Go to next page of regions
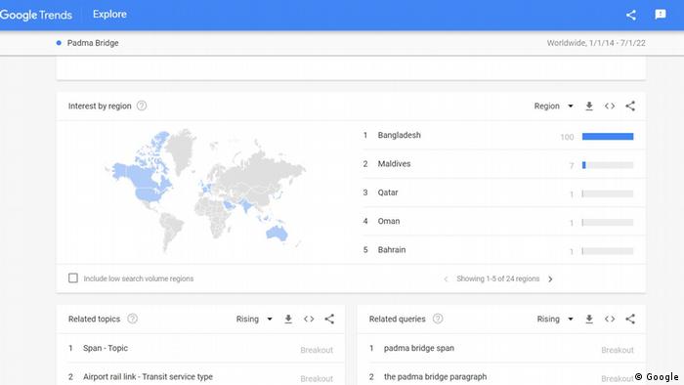The height and width of the screenshot is (385, 684). pos(550,279)
